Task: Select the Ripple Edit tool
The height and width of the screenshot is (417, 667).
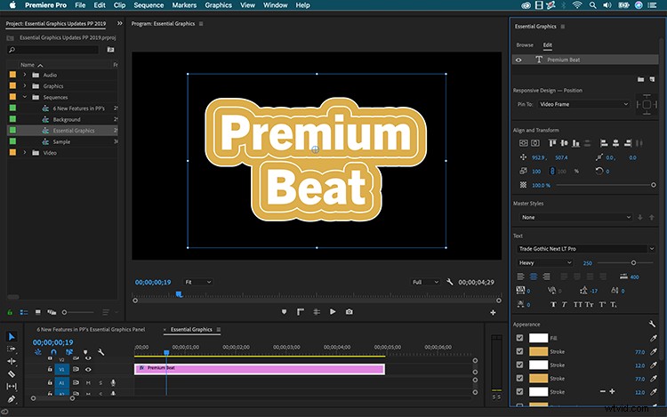Action: [x=12, y=361]
